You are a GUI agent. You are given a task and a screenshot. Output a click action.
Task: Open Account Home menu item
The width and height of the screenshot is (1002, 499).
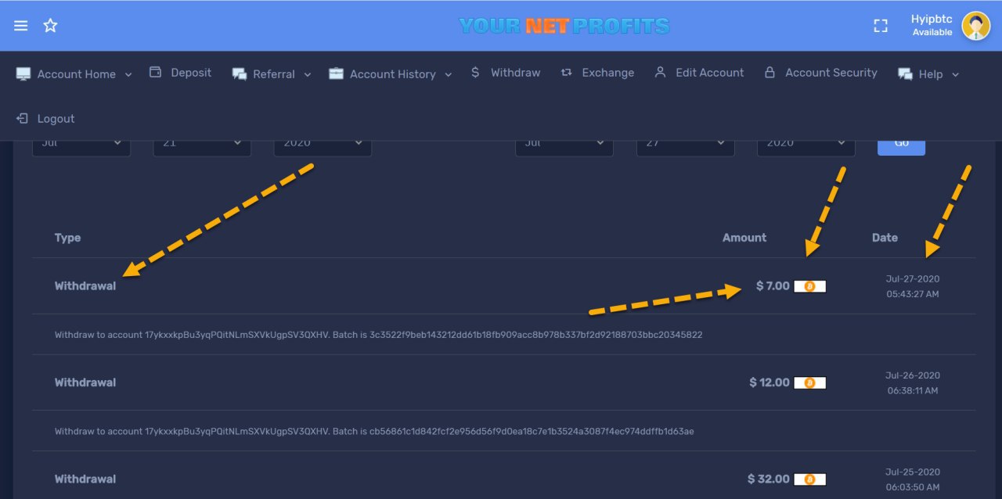click(x=77, y=74)
